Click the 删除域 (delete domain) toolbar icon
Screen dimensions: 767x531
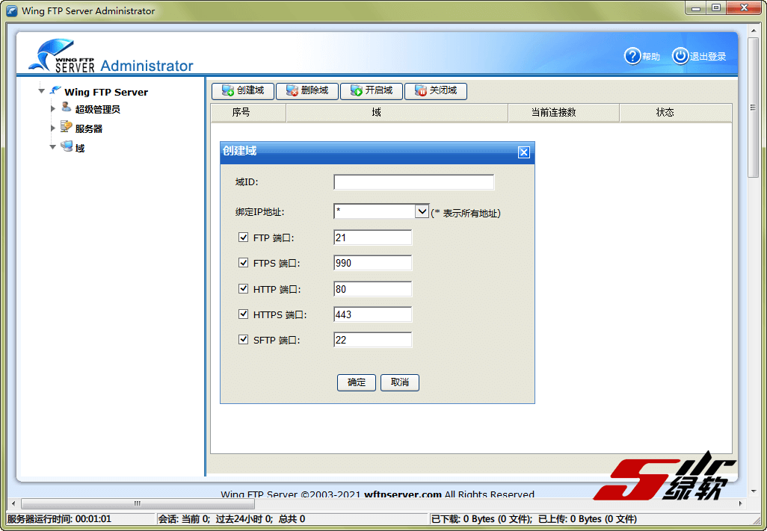[292, 91]
